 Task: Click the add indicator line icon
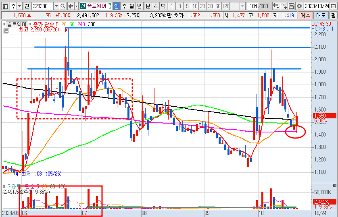point(284,6)
